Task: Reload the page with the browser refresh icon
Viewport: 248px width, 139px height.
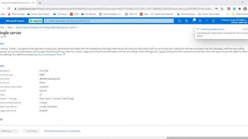Action: (x=9, y=9)
